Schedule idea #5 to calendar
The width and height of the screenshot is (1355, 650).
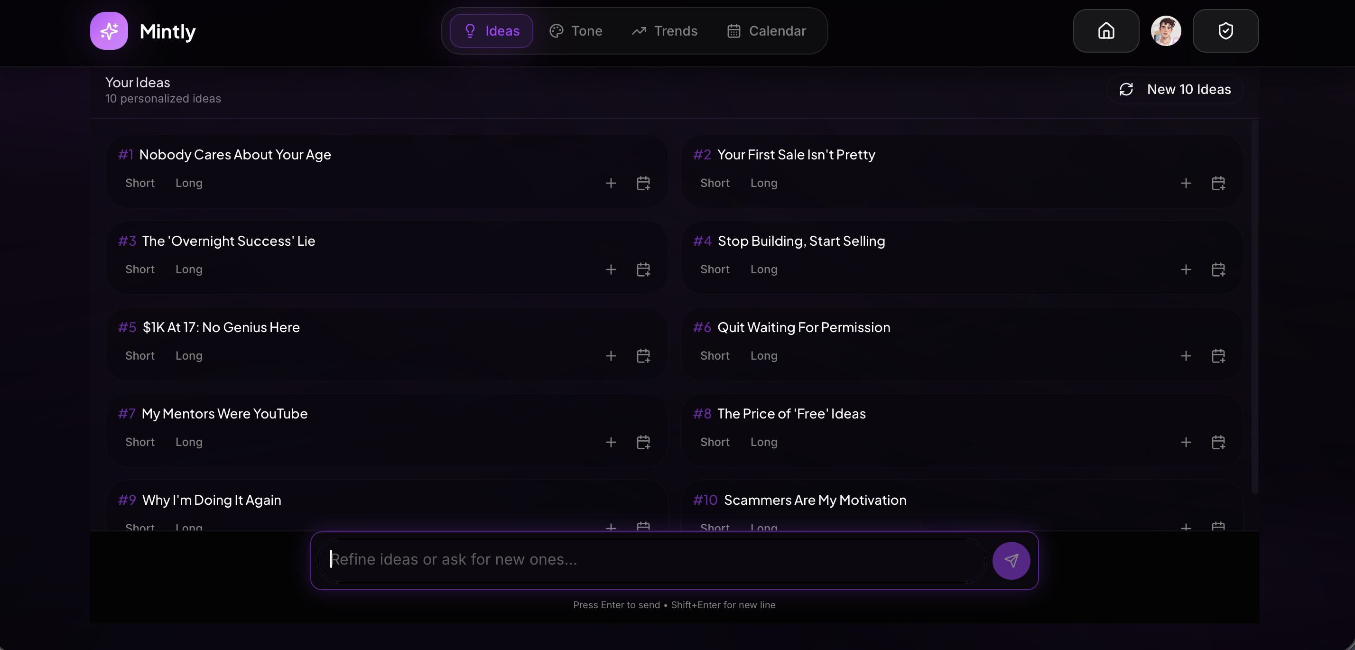pyautogui.click(x=643, y=355)
